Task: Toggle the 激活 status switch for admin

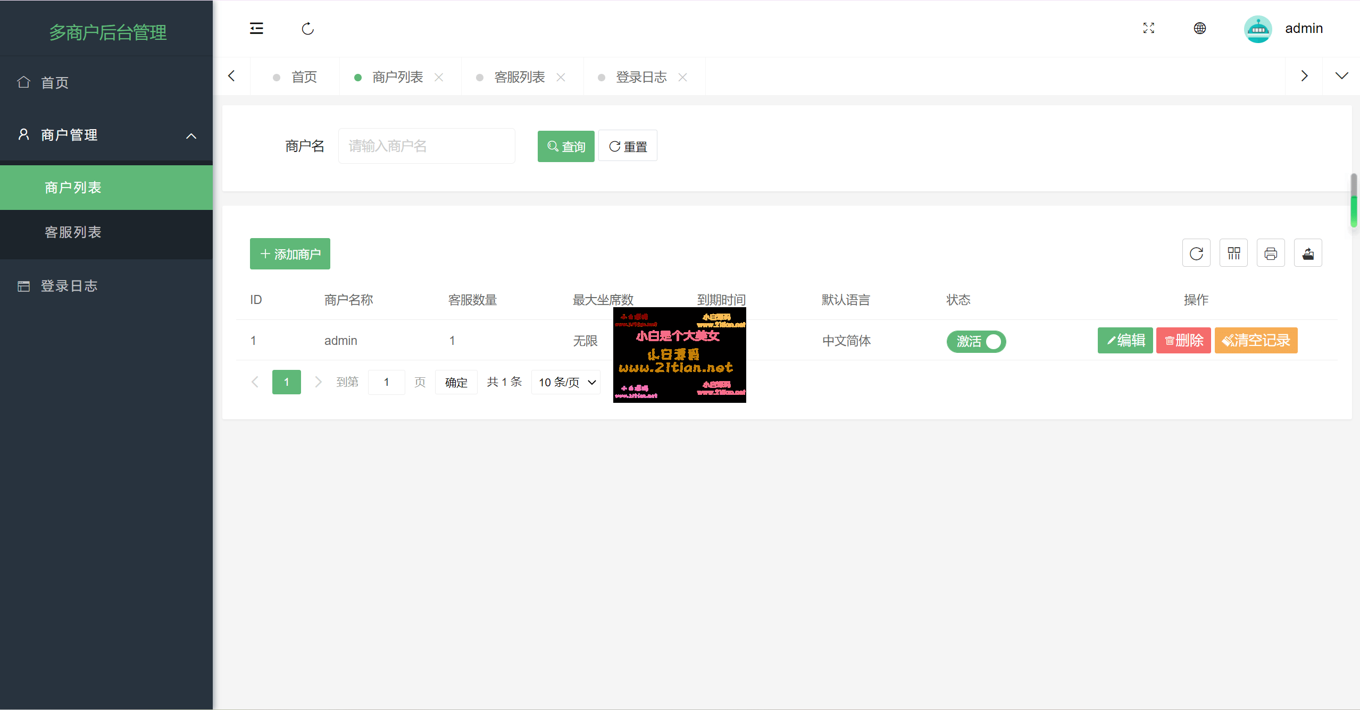Action: point(976,341)
